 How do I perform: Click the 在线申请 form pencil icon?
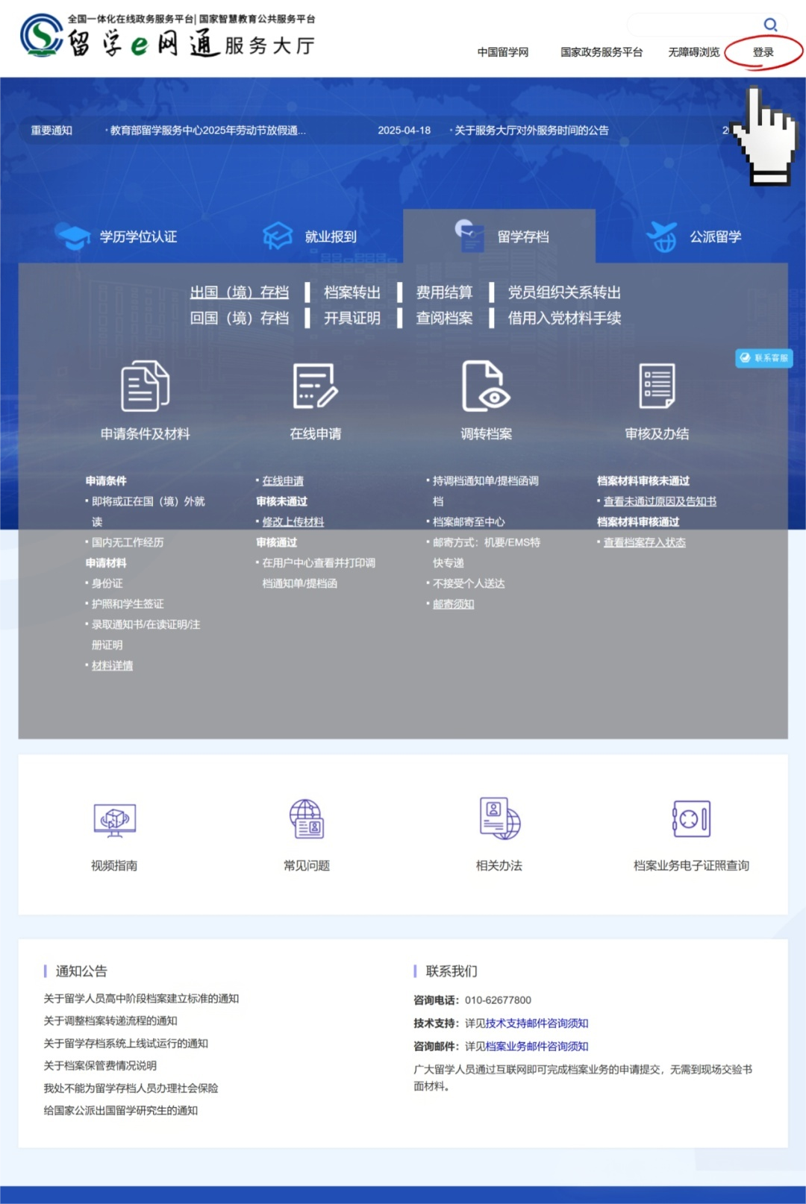coord(316,386)
